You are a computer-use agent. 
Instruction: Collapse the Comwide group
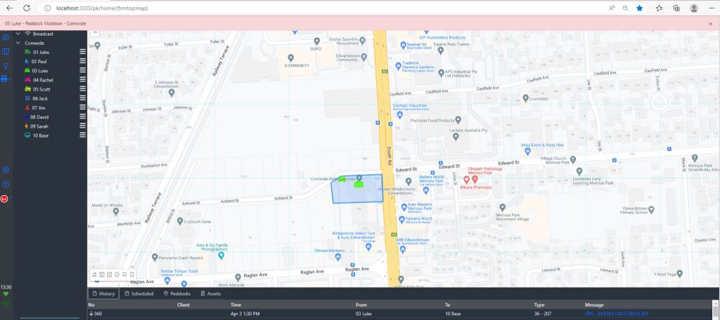click(18, 43)
